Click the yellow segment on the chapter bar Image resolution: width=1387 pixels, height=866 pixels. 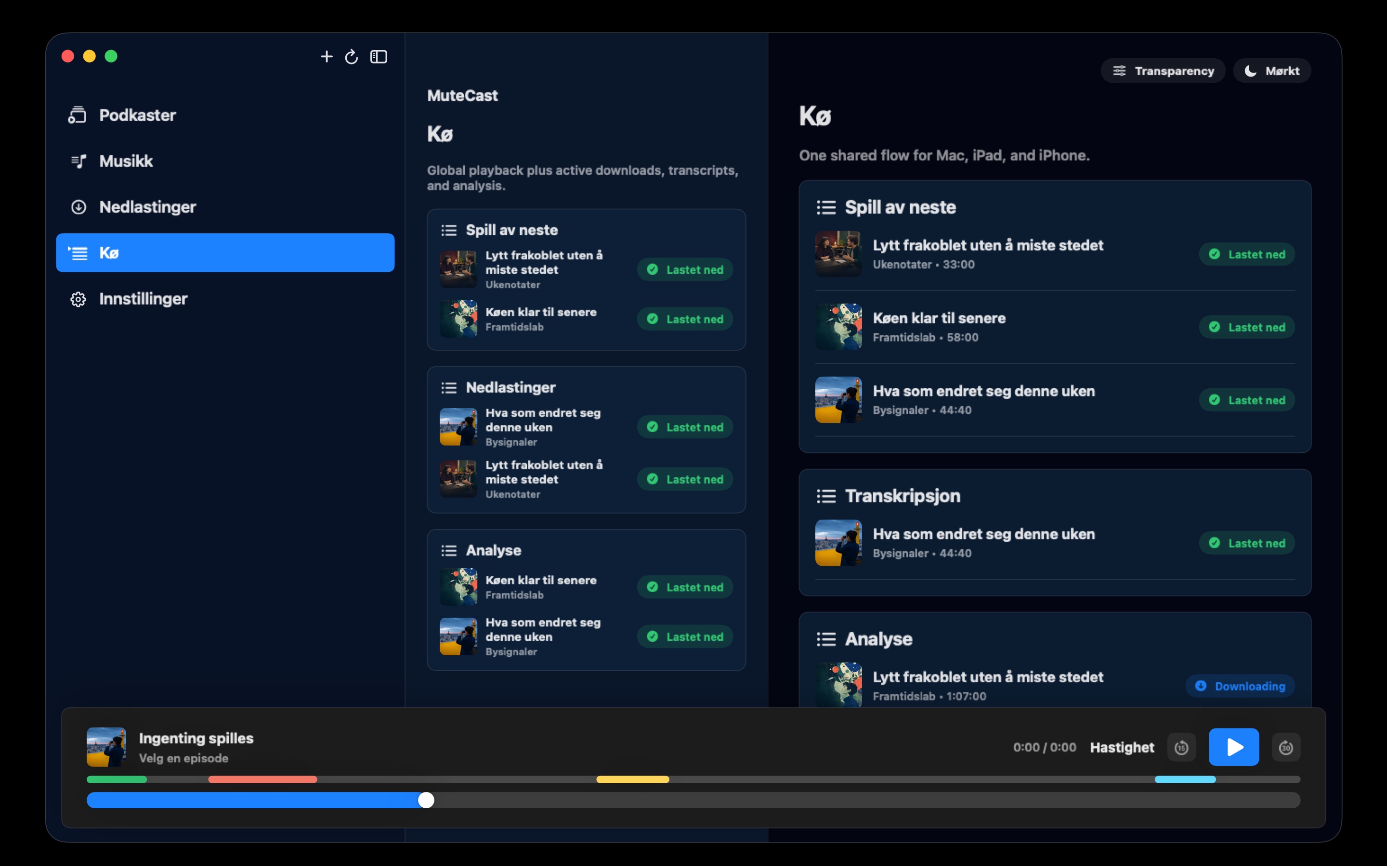click(633, 779)
